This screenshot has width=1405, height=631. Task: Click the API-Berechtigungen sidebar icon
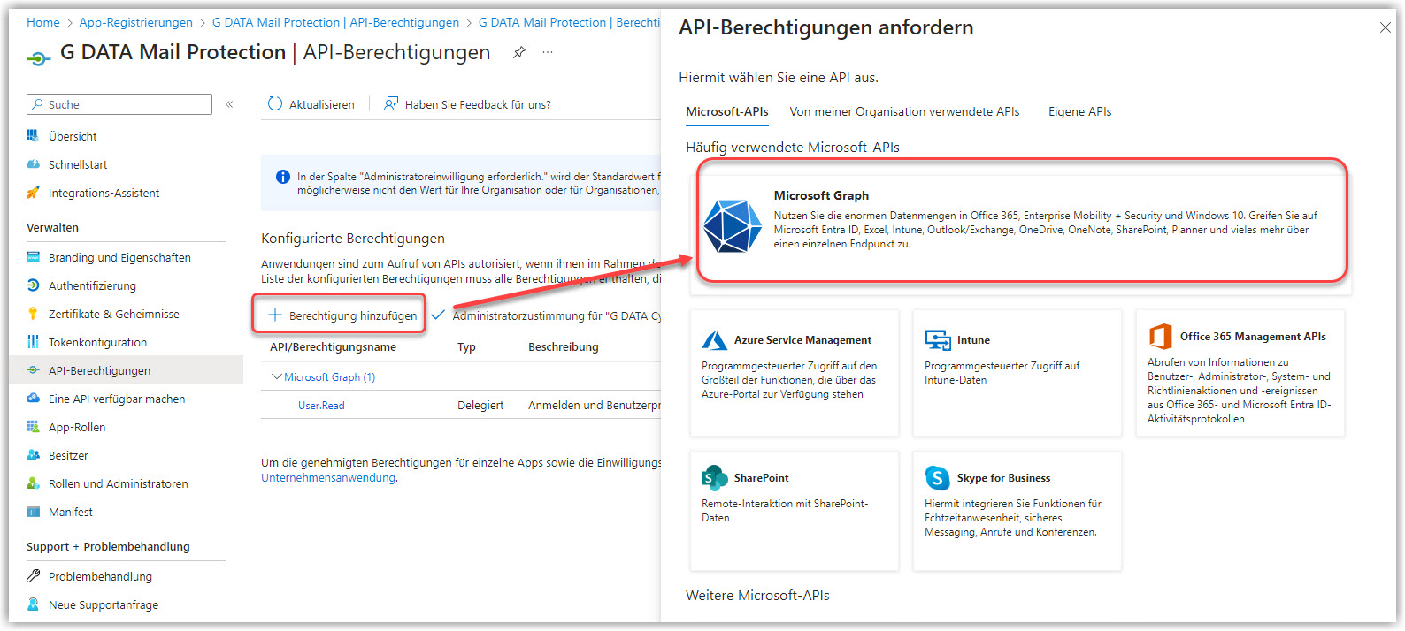33,369
